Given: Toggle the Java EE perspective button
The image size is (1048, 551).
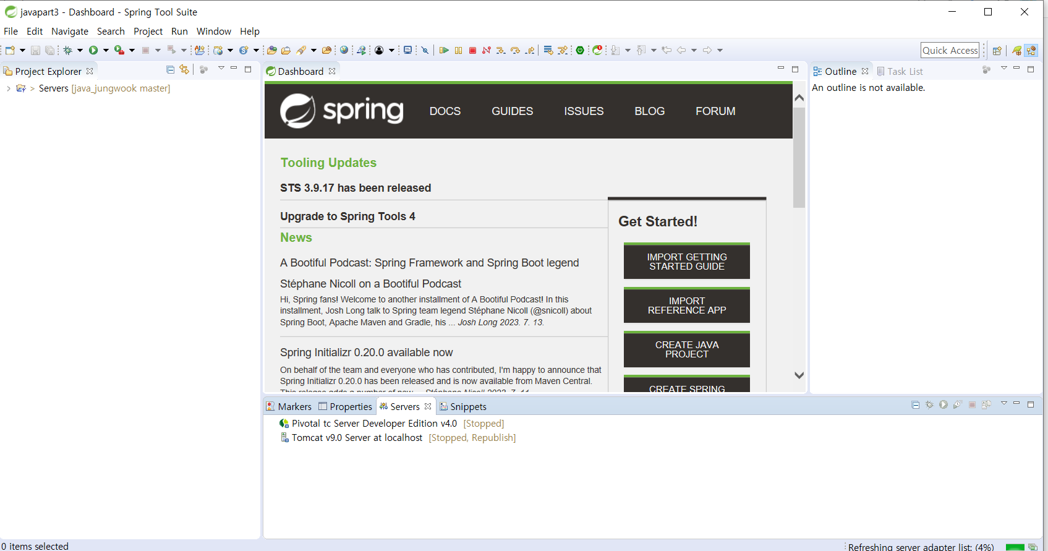Looking at the screenshot, I should [x=1031, y=51].
